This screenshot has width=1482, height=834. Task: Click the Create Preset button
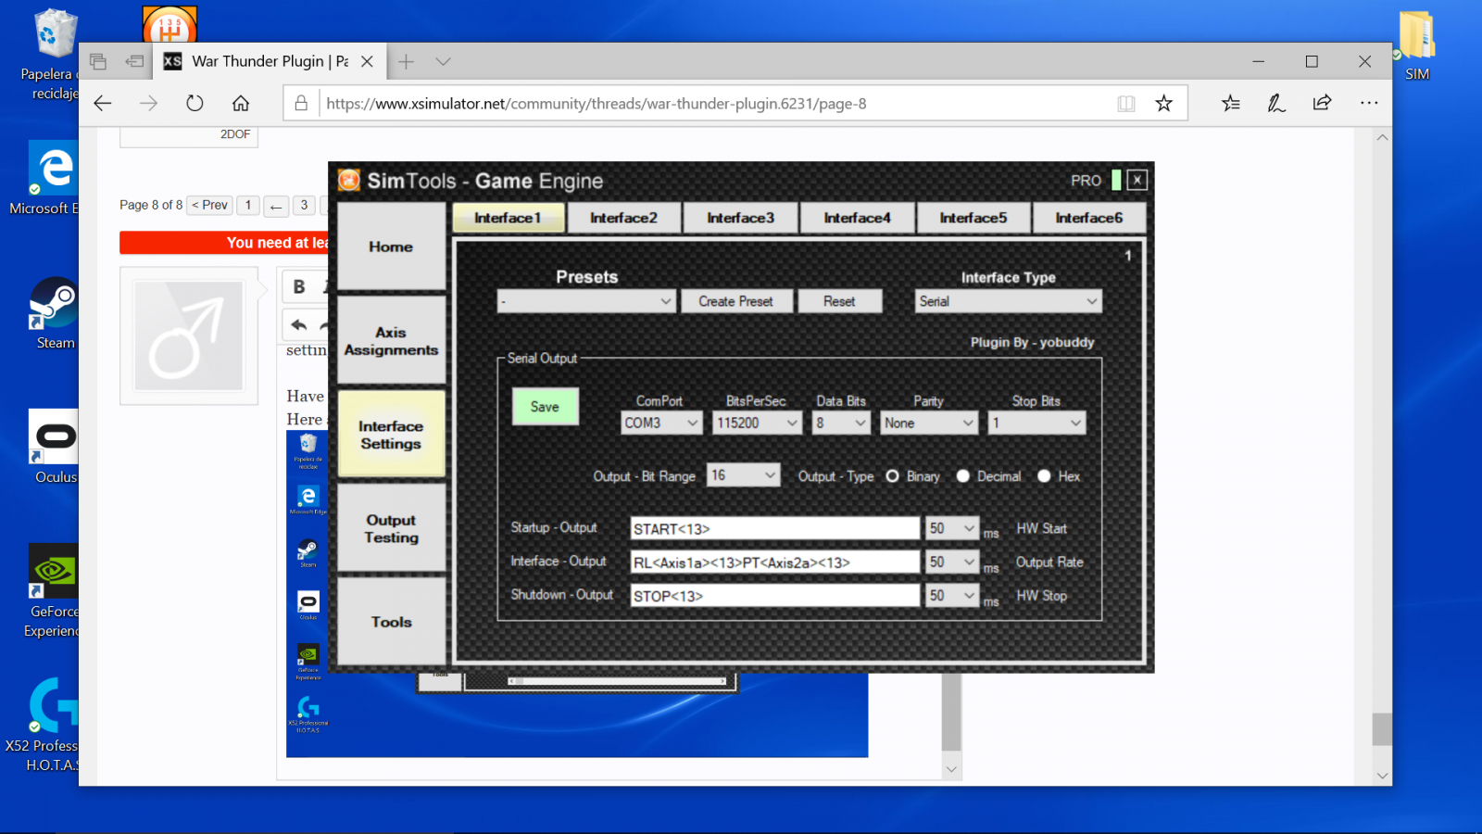point(736,301)
